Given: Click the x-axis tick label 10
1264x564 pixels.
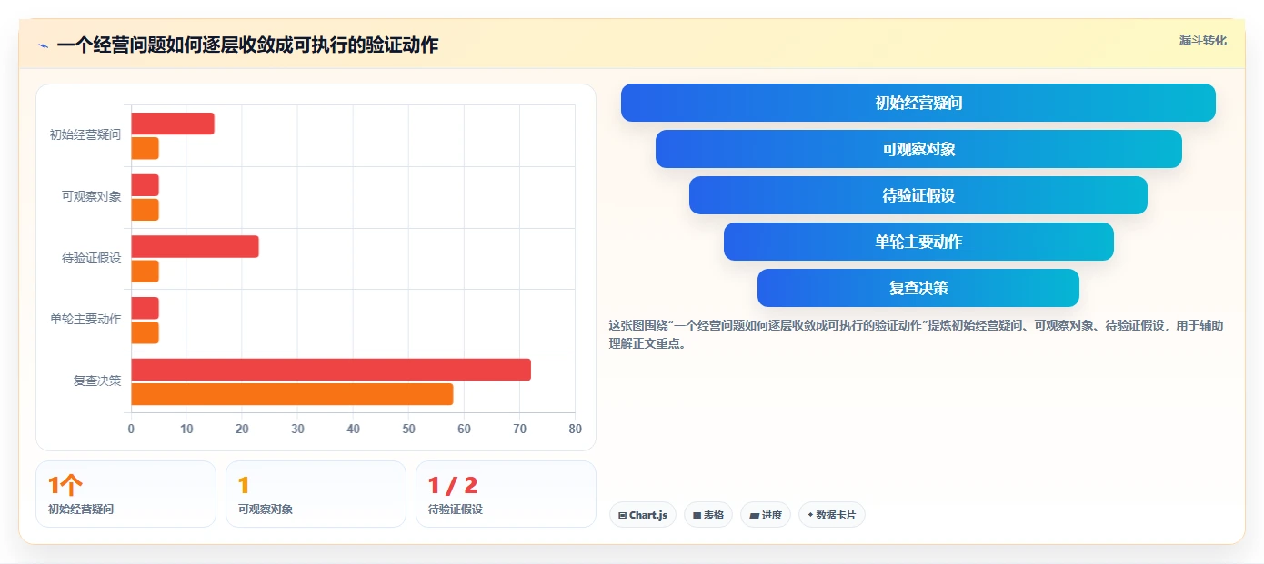Looking at the screenshot, I should 186,429.
